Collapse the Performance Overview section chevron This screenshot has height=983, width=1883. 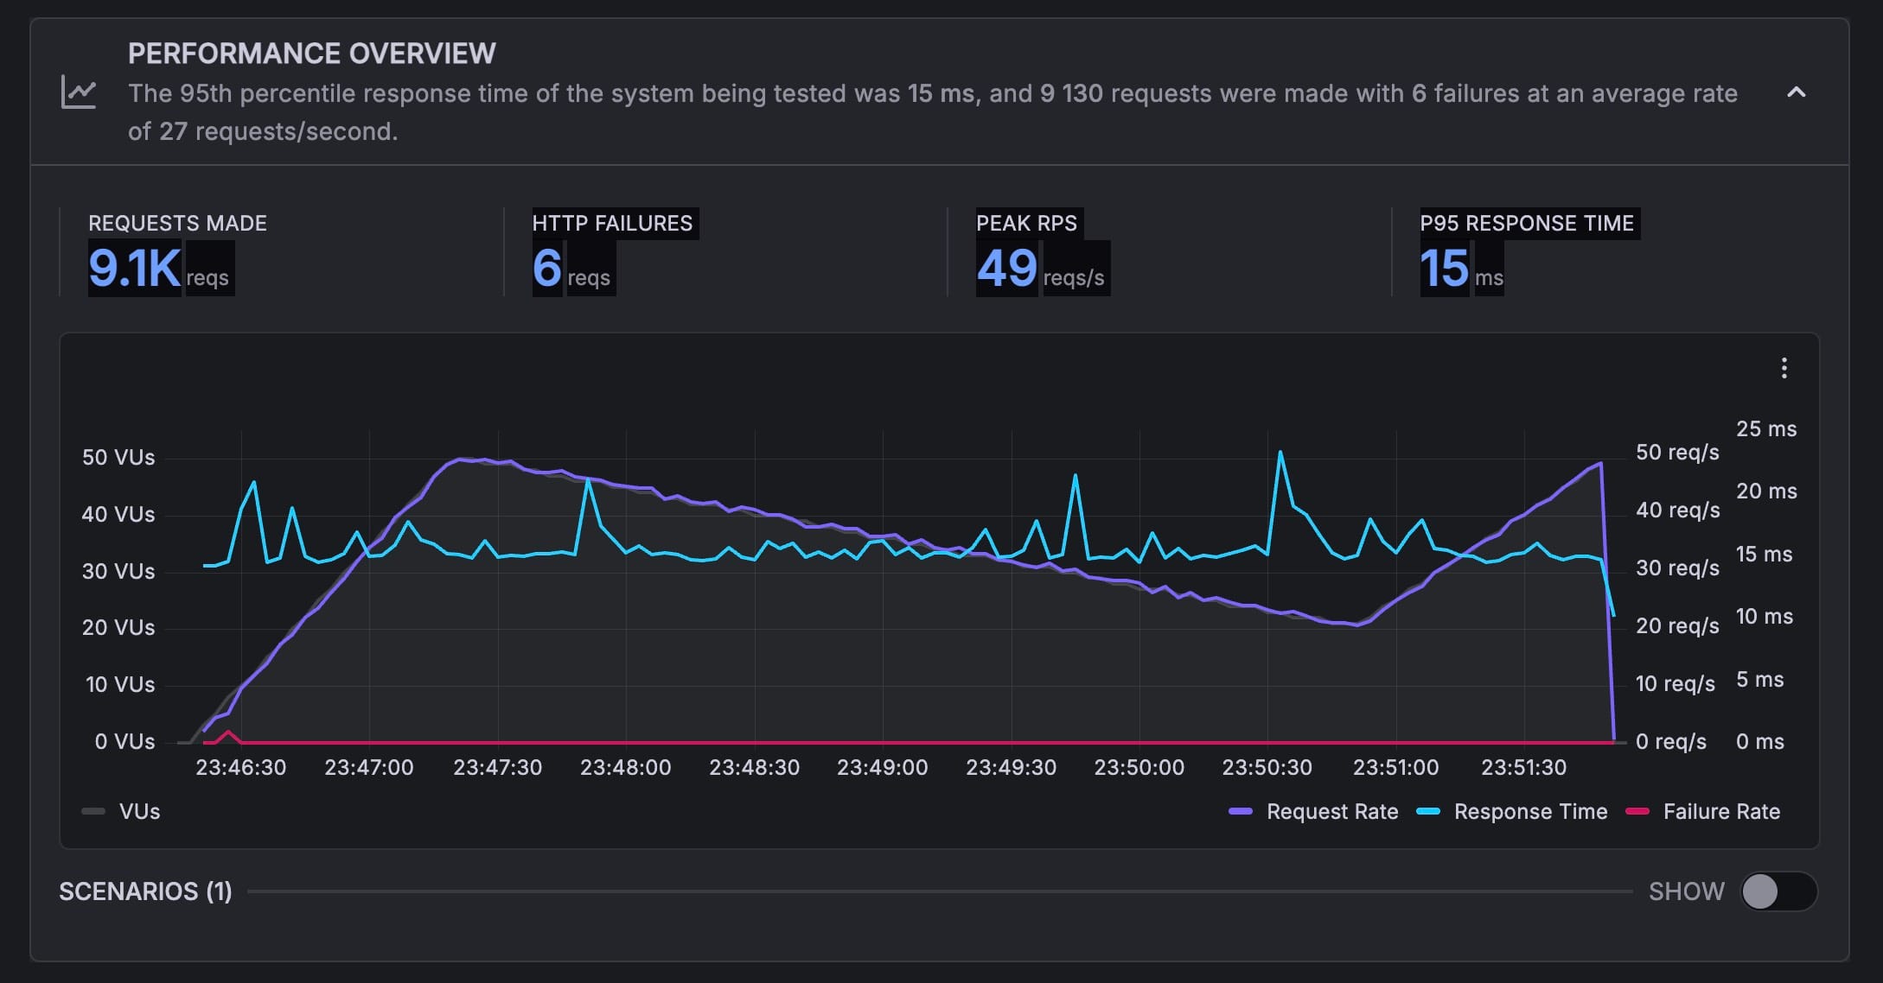click(1796, 92)
